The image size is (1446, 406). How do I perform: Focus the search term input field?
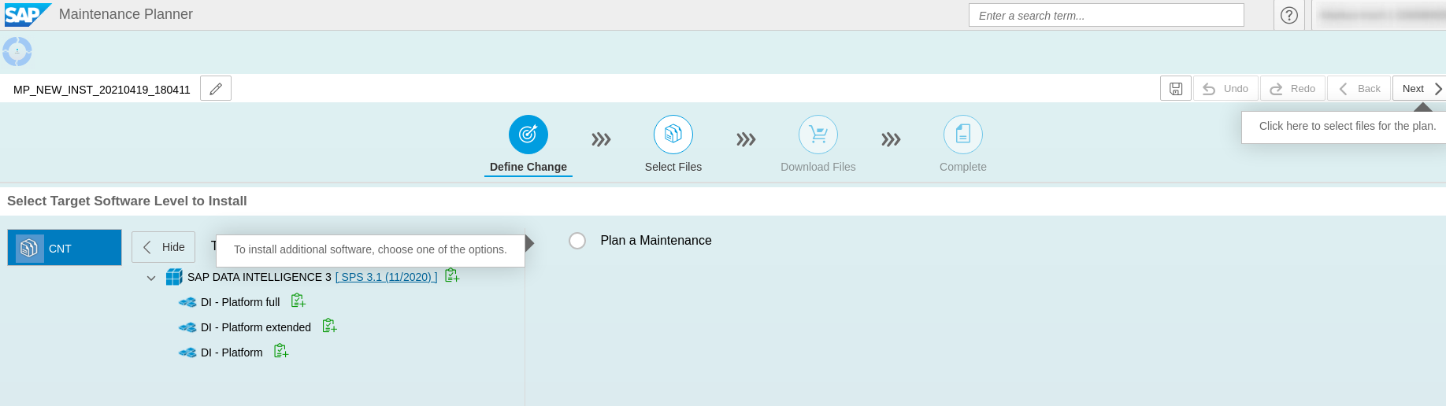1106,15
